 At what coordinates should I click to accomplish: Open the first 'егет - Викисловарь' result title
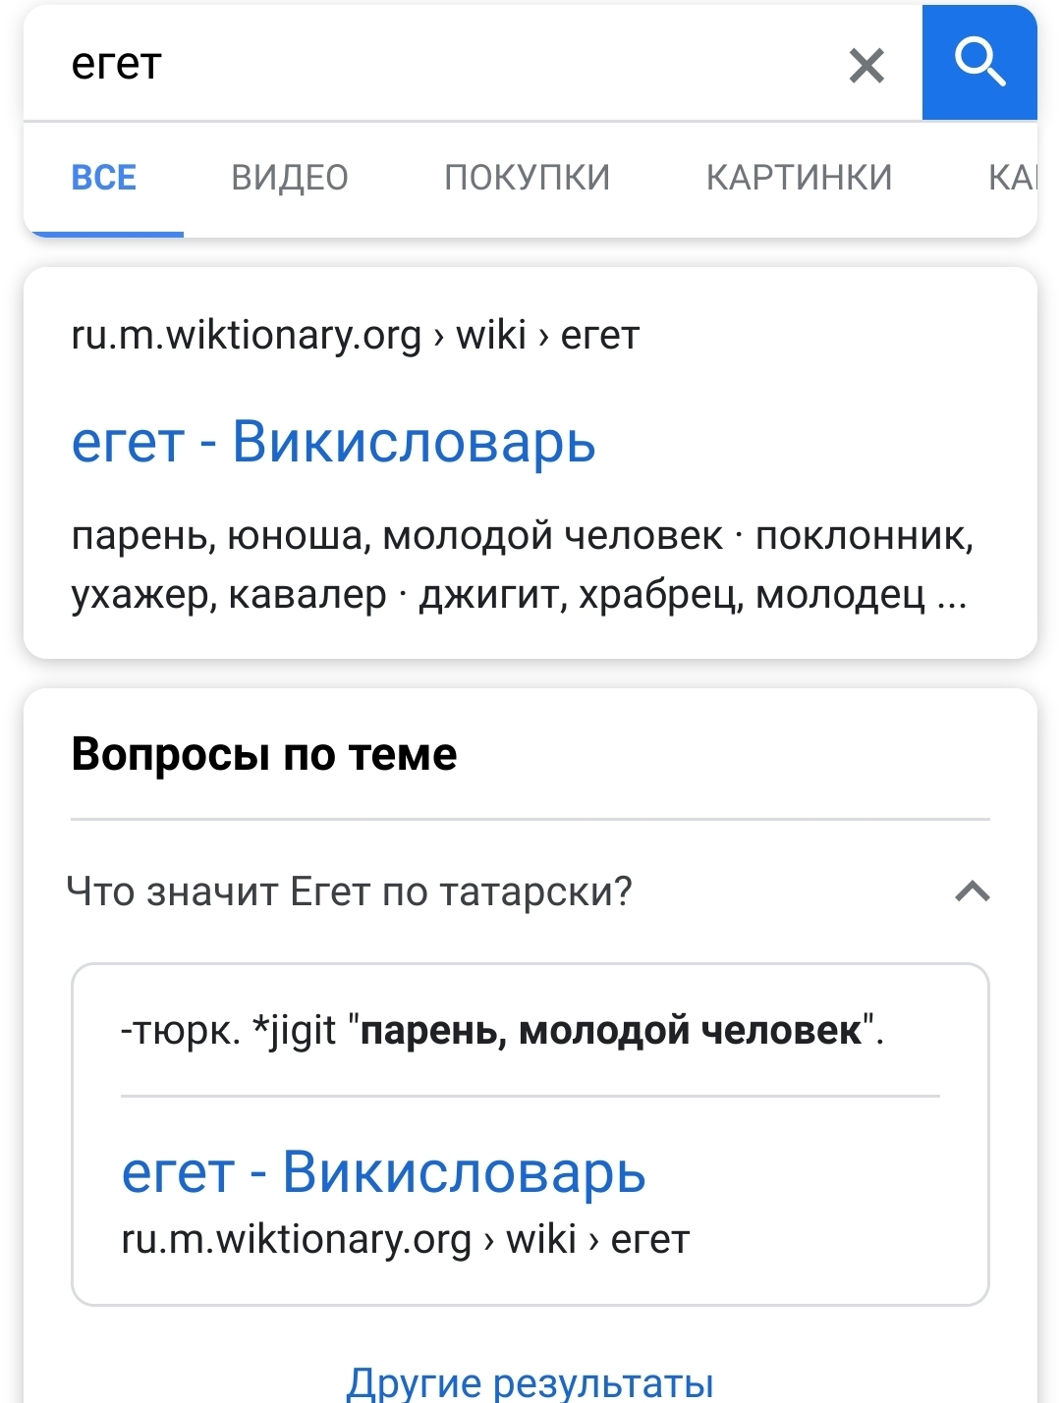tap(334, 441)
